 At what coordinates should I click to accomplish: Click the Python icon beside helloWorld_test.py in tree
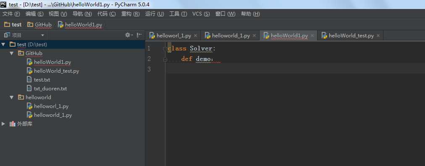(29, 71)
